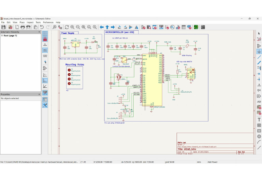
Task: Toggle grid overrides lock icon
Action: click(45, 39)
